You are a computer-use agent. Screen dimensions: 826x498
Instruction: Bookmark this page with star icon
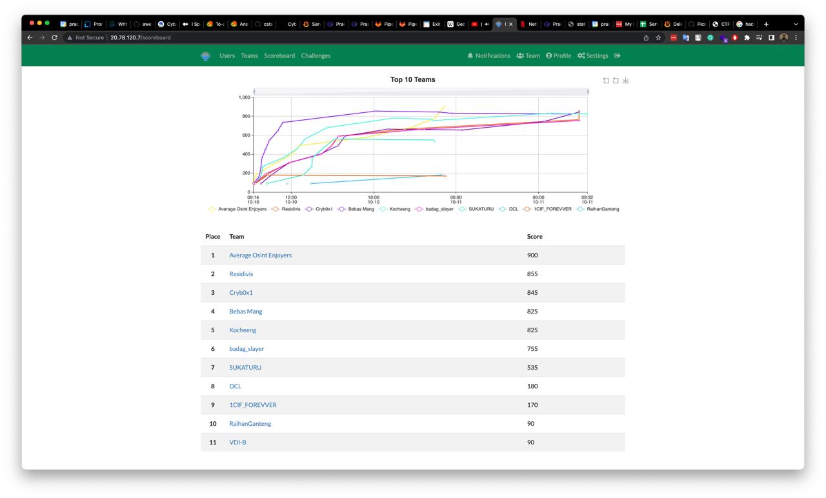point(658,38)
